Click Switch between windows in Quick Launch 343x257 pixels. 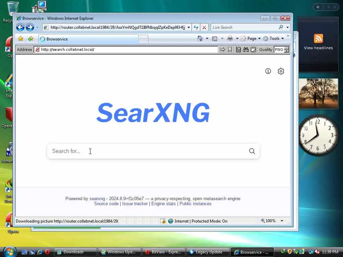(x=32, y=252)
